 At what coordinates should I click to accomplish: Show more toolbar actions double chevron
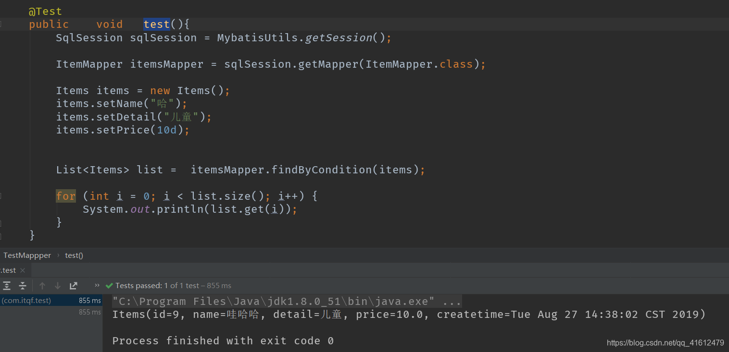tap(97, 285)
